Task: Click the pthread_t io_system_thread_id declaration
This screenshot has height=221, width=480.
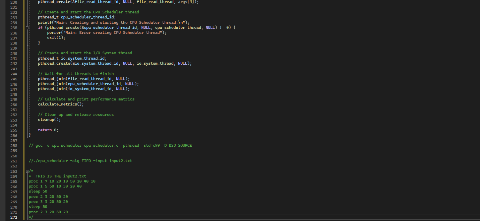Action: 72,58
